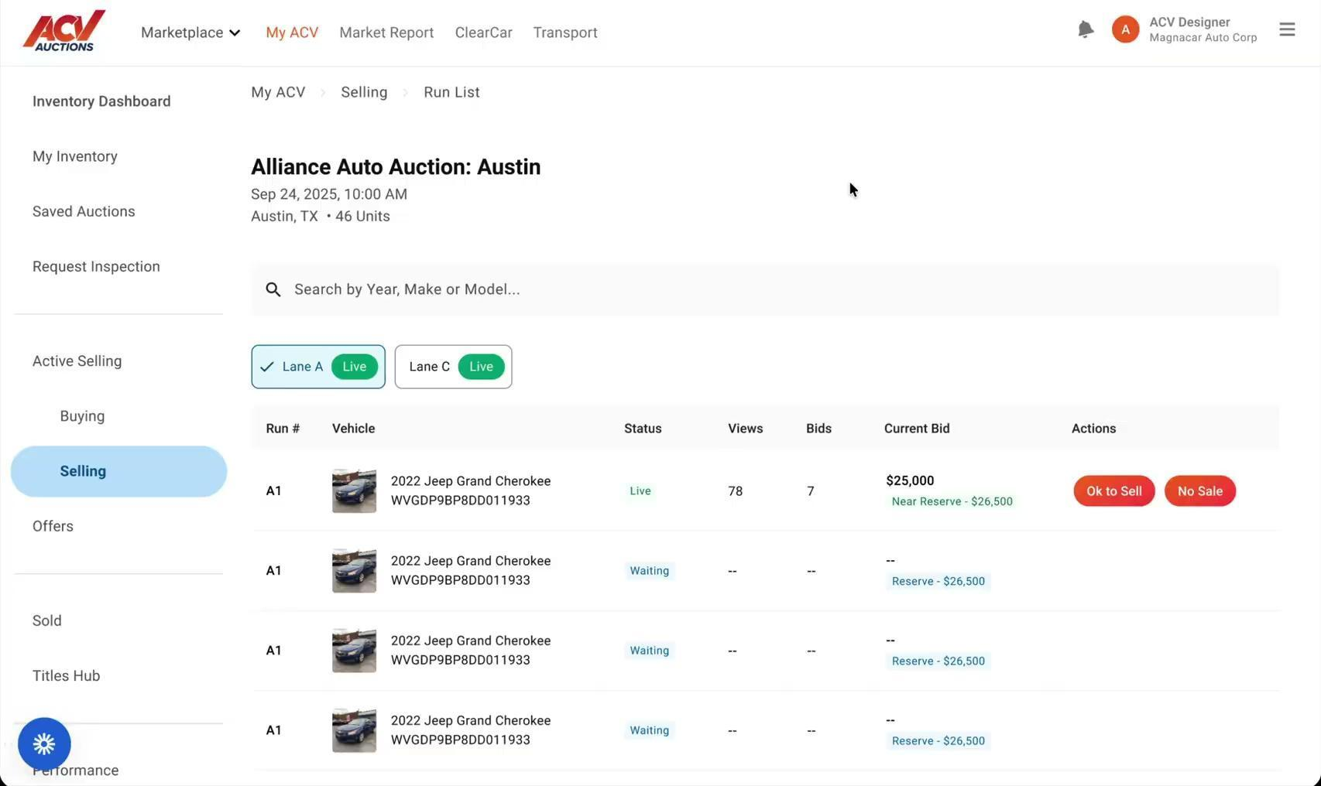Click the orange user avatar icon
The width and height of the screenshot is (1321, 786).
[x=1125, y=29]
